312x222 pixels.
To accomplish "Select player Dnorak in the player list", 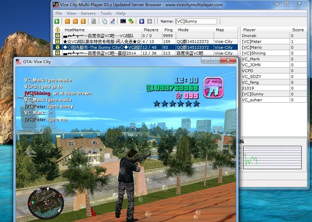I will (274, 36).
